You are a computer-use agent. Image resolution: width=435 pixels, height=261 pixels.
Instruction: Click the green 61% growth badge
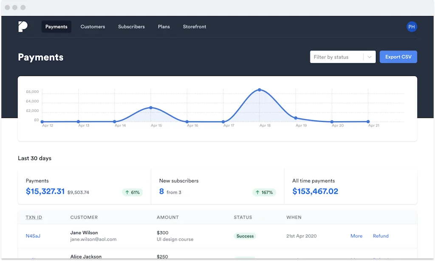point(132,192)
